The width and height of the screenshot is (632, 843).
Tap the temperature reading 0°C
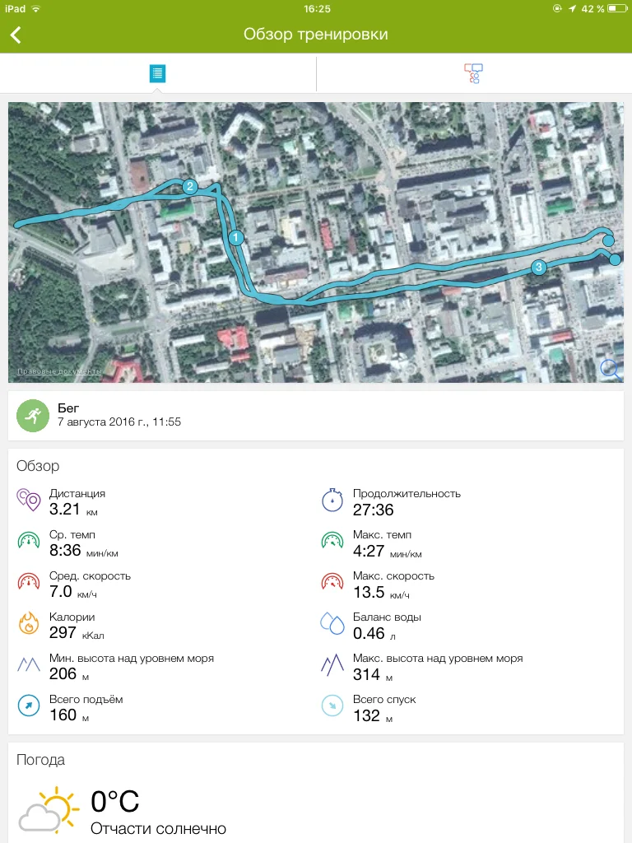[x=114, y=802]
